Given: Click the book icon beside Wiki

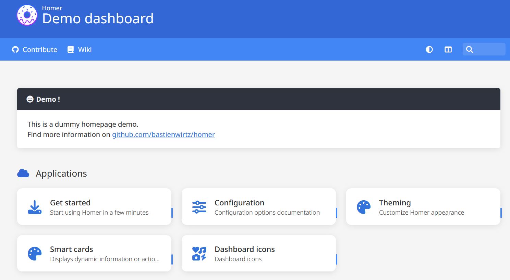Looking at the screenshot, I should pyautogui.click(x=71, y=50).
